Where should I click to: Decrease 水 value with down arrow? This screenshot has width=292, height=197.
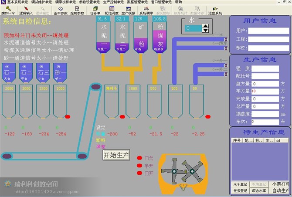click(205, 31)
